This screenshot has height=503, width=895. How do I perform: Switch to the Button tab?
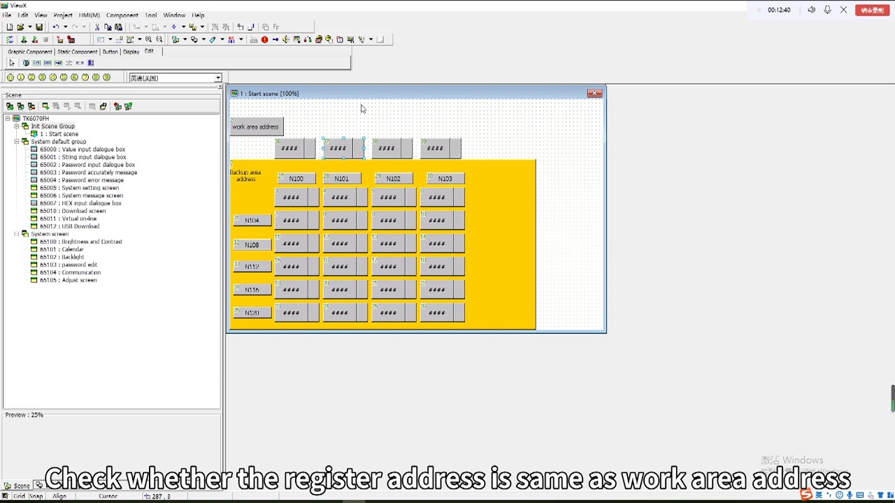pos(110,52)
